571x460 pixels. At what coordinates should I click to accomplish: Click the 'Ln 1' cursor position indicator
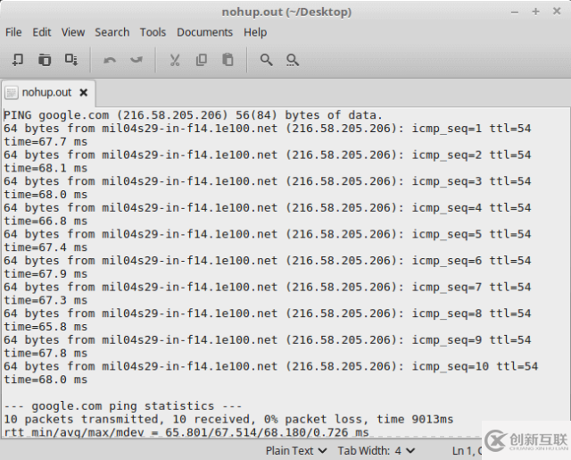(x=467, y=451)
